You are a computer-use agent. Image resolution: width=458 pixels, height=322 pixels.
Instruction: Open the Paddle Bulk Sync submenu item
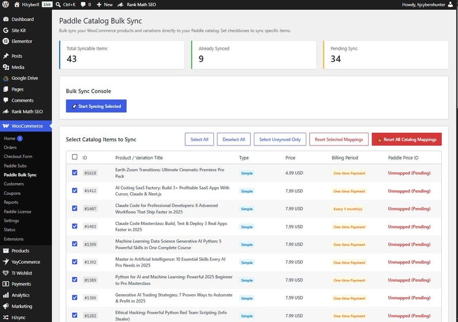point(20,175)
